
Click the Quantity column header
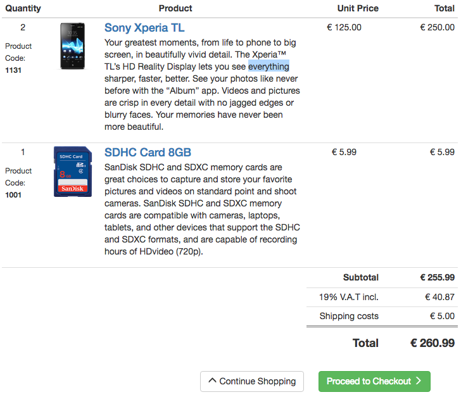click(x=23, y=8)
